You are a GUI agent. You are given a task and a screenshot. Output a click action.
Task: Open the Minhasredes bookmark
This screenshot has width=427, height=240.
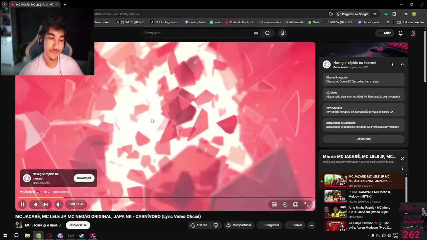pyautogui.click(x=294, y=22)
